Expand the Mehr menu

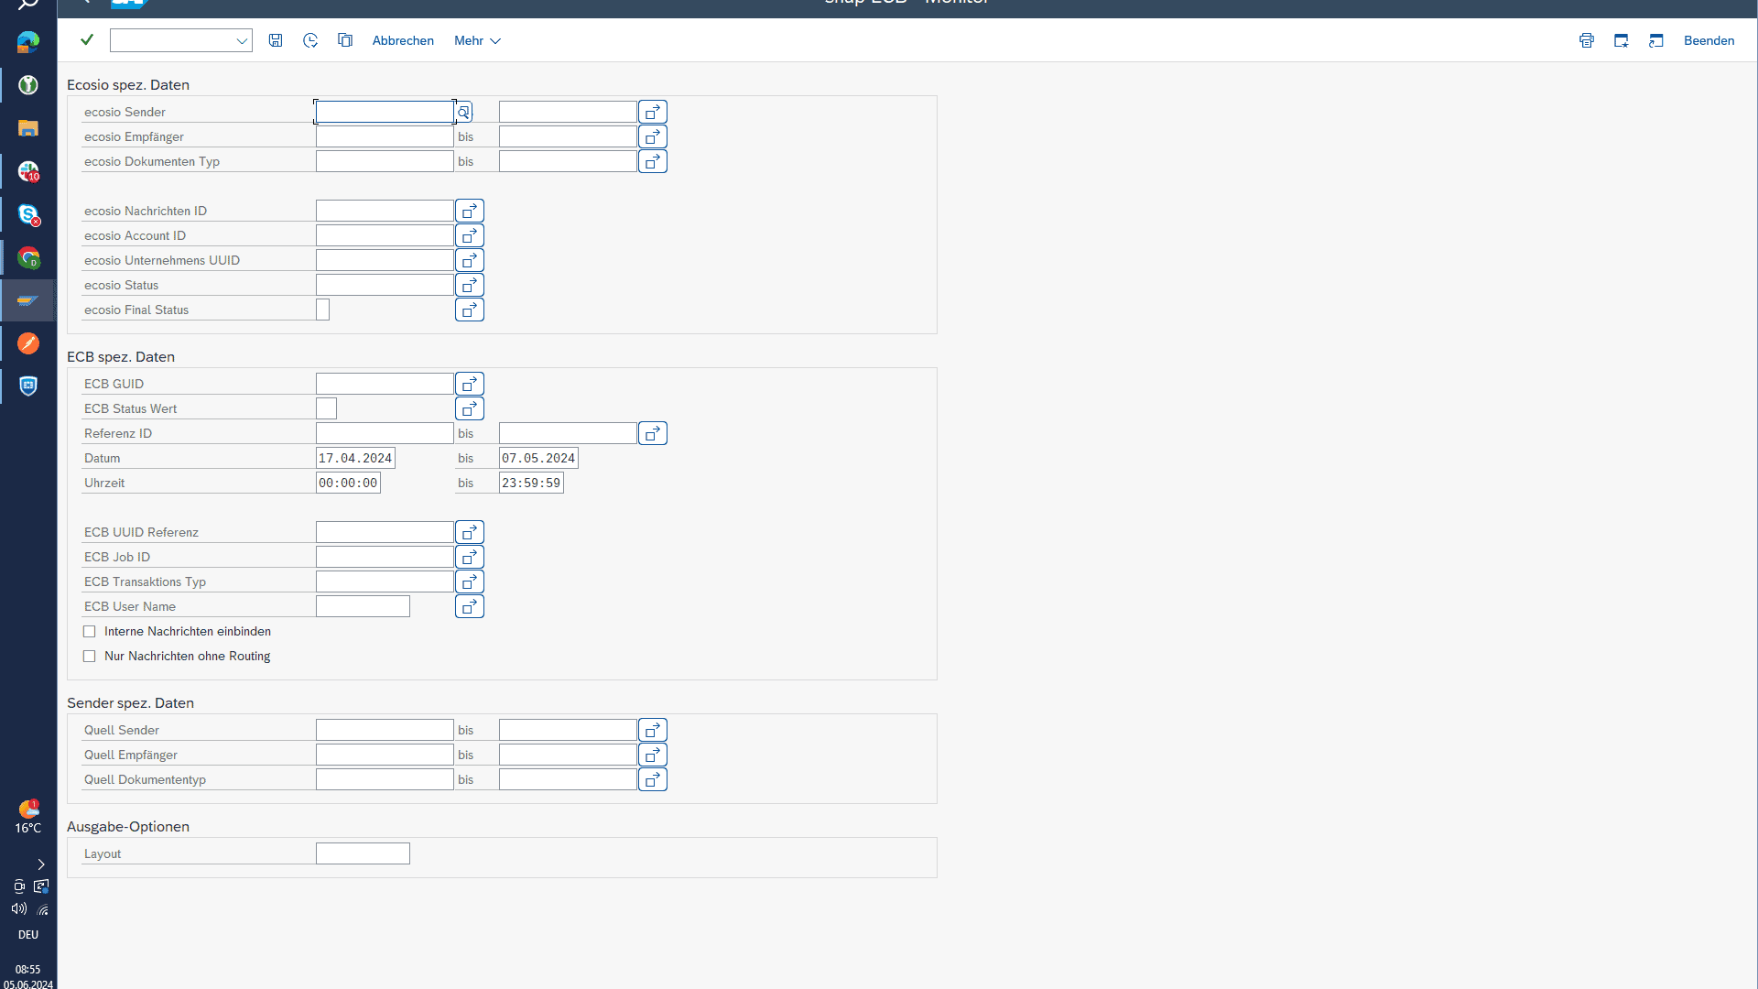click(x=477, y=40)
